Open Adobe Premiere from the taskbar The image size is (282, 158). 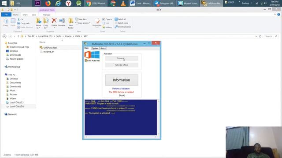click(x=37, y=3)
